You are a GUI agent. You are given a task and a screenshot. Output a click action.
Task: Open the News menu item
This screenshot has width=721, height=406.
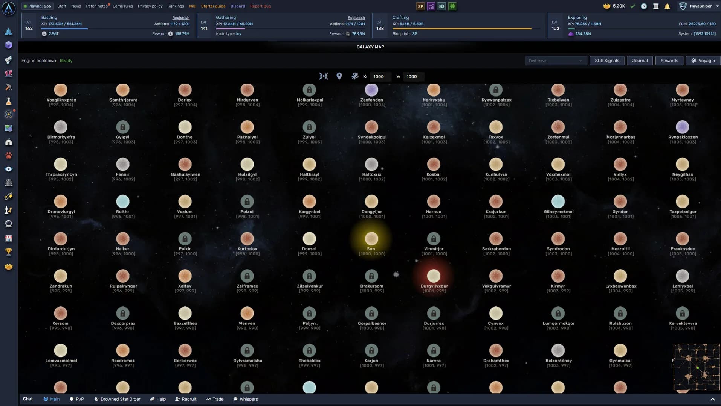pyautogui.click(x=76, y=6)
